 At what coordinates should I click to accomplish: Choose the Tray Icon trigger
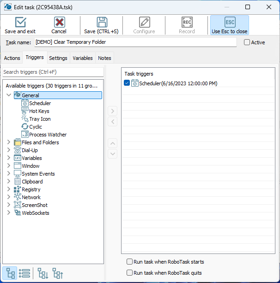(40, 119)
